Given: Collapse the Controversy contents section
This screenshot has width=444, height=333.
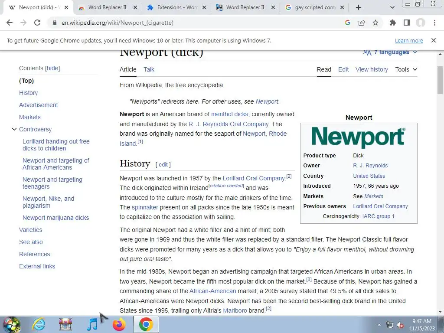Looking at the screenshot, I should pyautogui.click(x=14, y=129).
